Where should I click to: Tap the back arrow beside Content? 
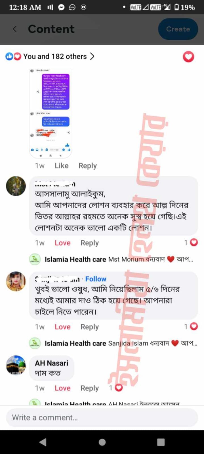[15, 29]
